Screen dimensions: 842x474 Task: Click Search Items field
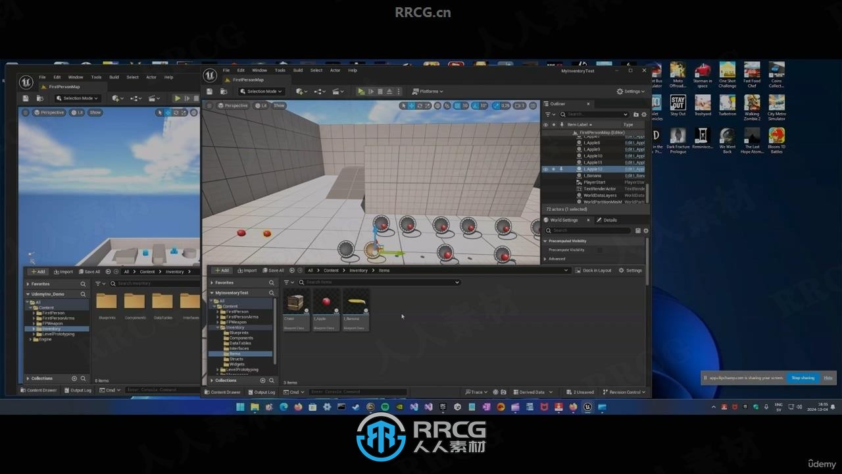pos(379,282)
